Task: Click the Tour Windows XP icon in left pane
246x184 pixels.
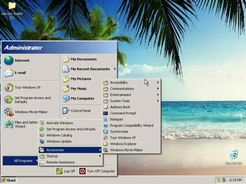Action: pyautogui.click(x=9, y=87)
